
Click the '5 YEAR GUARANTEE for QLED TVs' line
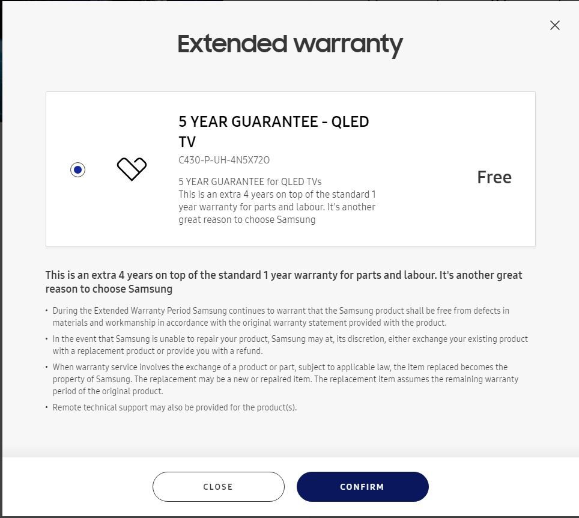coord(250,181)
